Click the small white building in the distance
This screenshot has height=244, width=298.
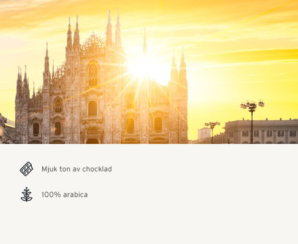tap(204, 133)
